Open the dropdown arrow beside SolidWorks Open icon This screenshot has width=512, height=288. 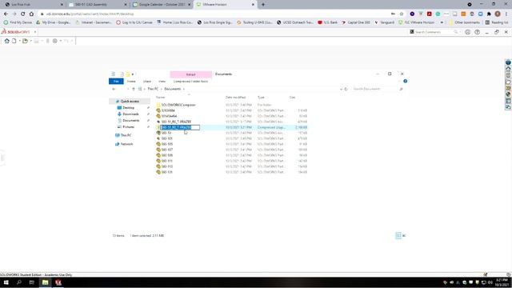pyautogui.click(x=30, y=41)
